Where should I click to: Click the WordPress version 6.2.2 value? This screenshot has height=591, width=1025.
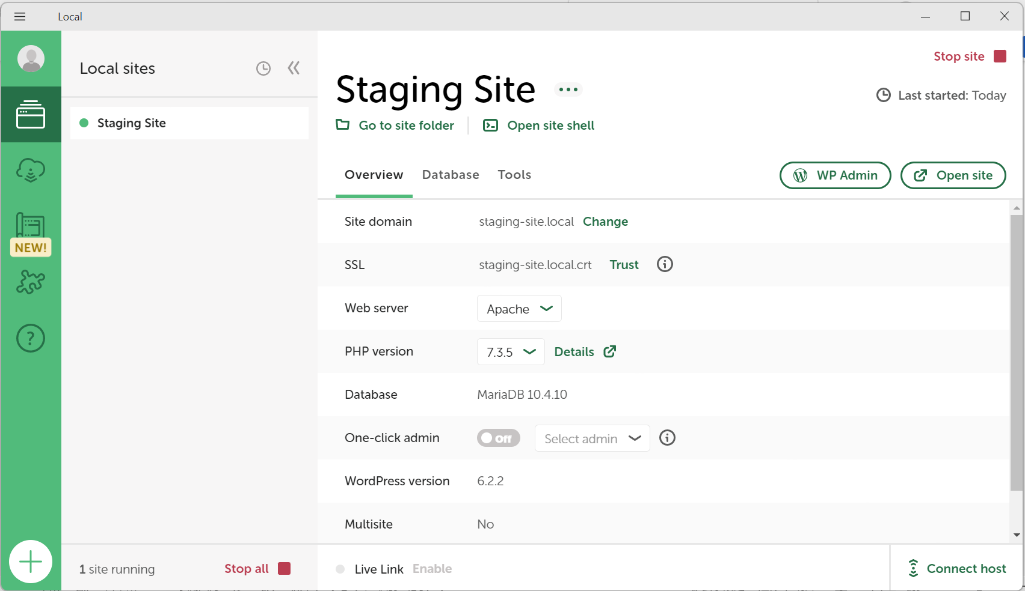coord(490,481)
